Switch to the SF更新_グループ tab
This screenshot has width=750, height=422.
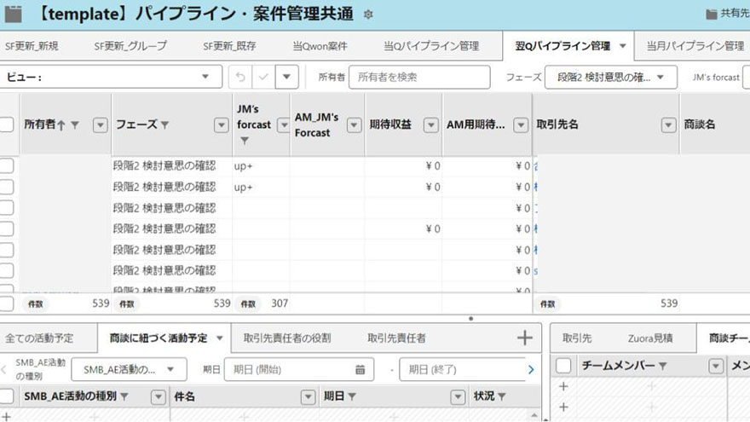pos(130,46)
